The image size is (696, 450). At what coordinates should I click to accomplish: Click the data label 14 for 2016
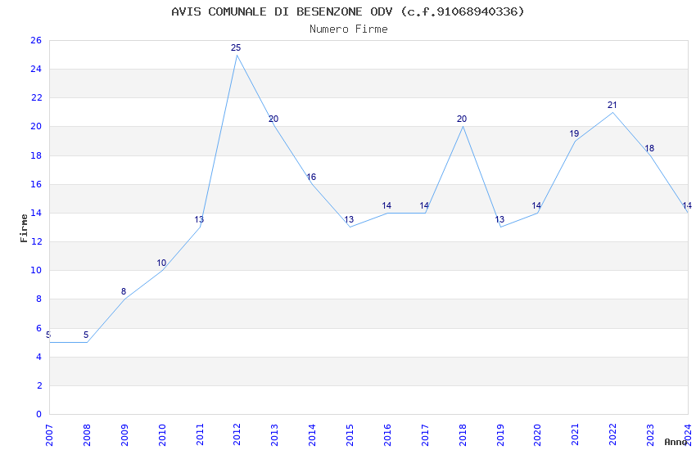[x=386, y=205]
